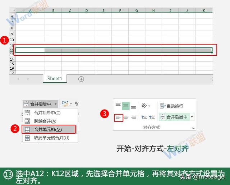Add a new sheet with plus icon
This screenshot has height=185, width=230.
pos(81,79)
